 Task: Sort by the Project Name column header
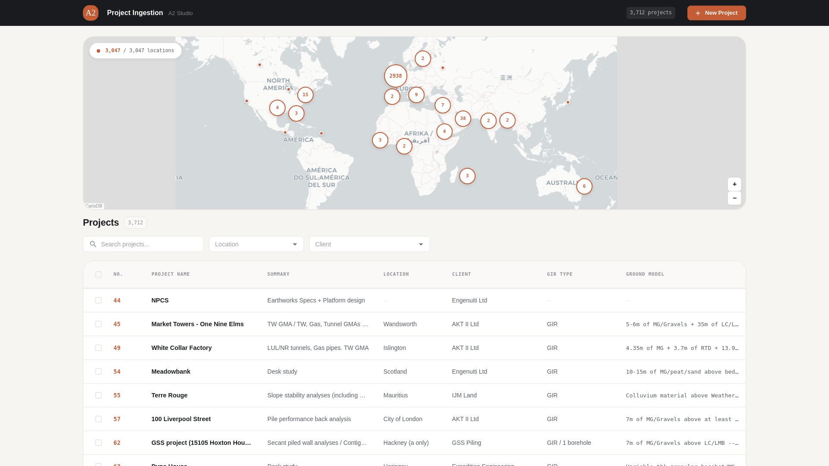tap(171, 274)
